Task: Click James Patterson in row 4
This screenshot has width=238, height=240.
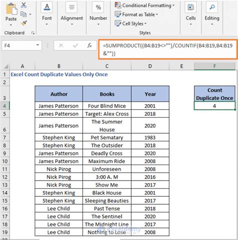Action: (x=59, y=106)
